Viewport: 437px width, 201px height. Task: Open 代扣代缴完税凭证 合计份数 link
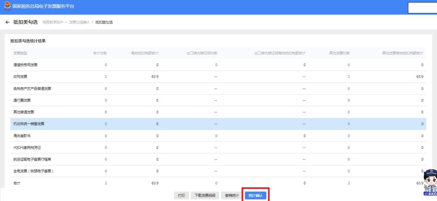coord(106,148)
